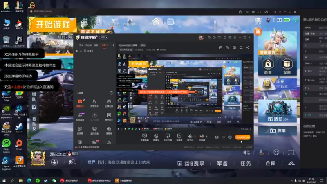Open the 军备 menu in game bottom bar
This screenshot has width=327, height=184.
(222, 163)
